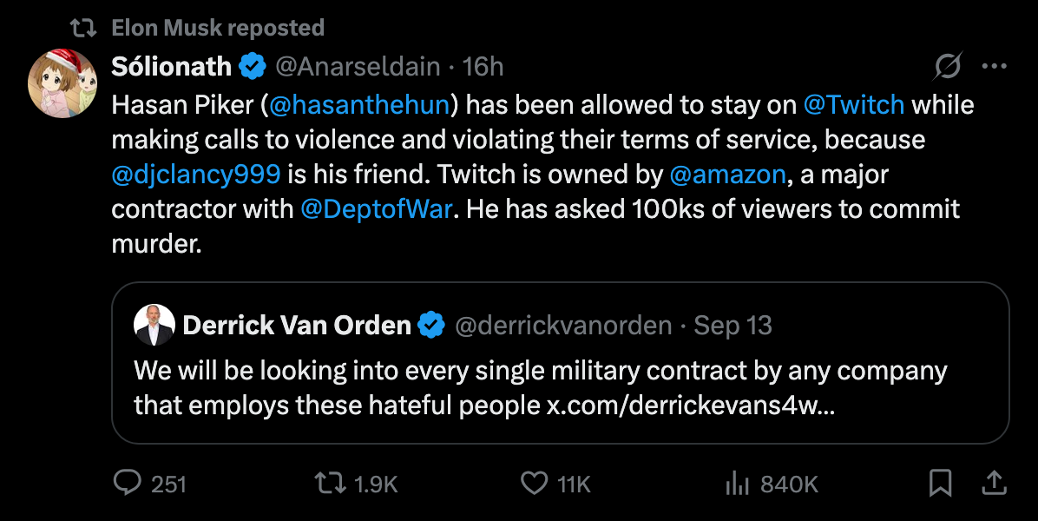Screen dimensions: 1038x521
Task: Open the @Twitch mention link
Action: click(x=854, y=105)
